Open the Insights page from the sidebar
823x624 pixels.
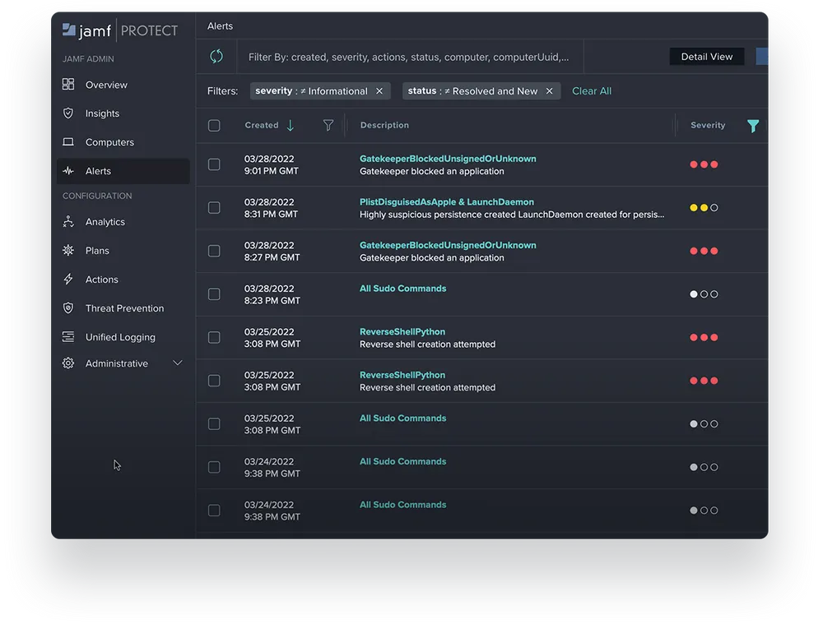point(101,113)
